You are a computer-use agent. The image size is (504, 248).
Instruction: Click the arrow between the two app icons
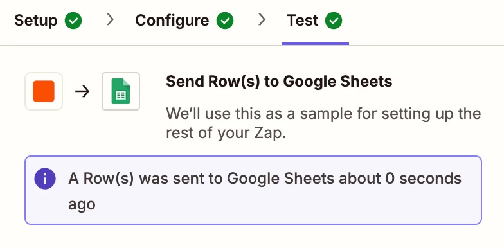tap(82, 92)
